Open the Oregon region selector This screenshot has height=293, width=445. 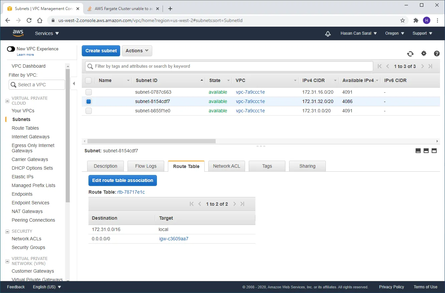[x=395, y=33]
